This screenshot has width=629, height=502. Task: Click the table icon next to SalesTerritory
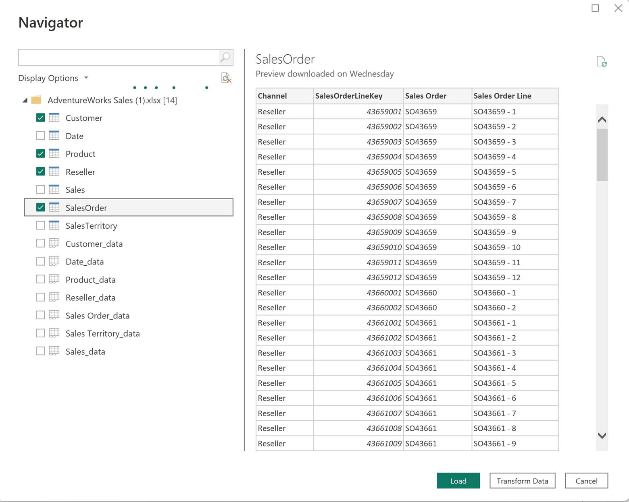pyautogui.click(x=54, y=225)
